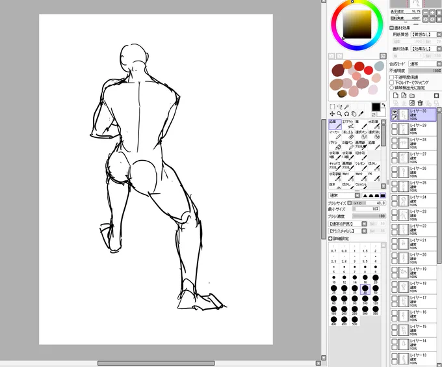Zoom in with the plus button
The image size is (442, 367).
click(432, 12)
